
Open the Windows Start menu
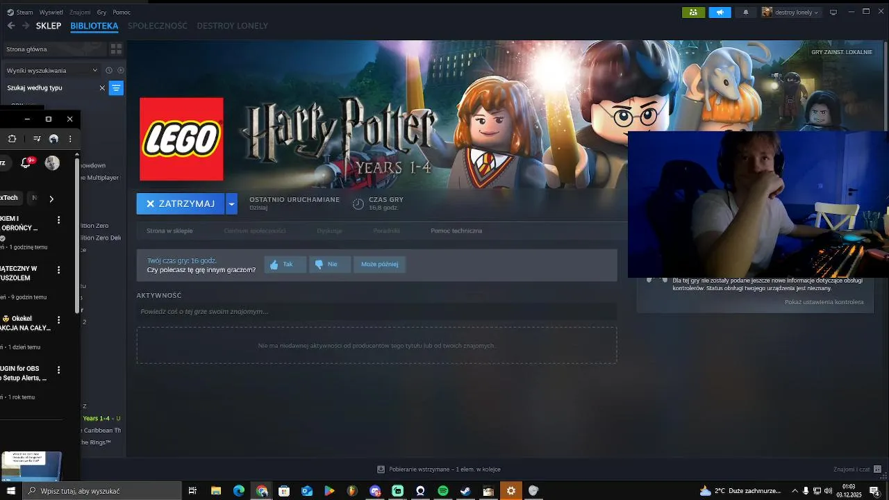[11, 491]
